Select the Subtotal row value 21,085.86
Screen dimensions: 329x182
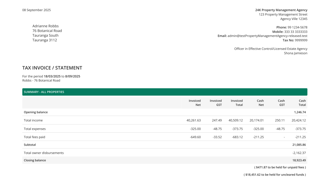click(299, 144)
